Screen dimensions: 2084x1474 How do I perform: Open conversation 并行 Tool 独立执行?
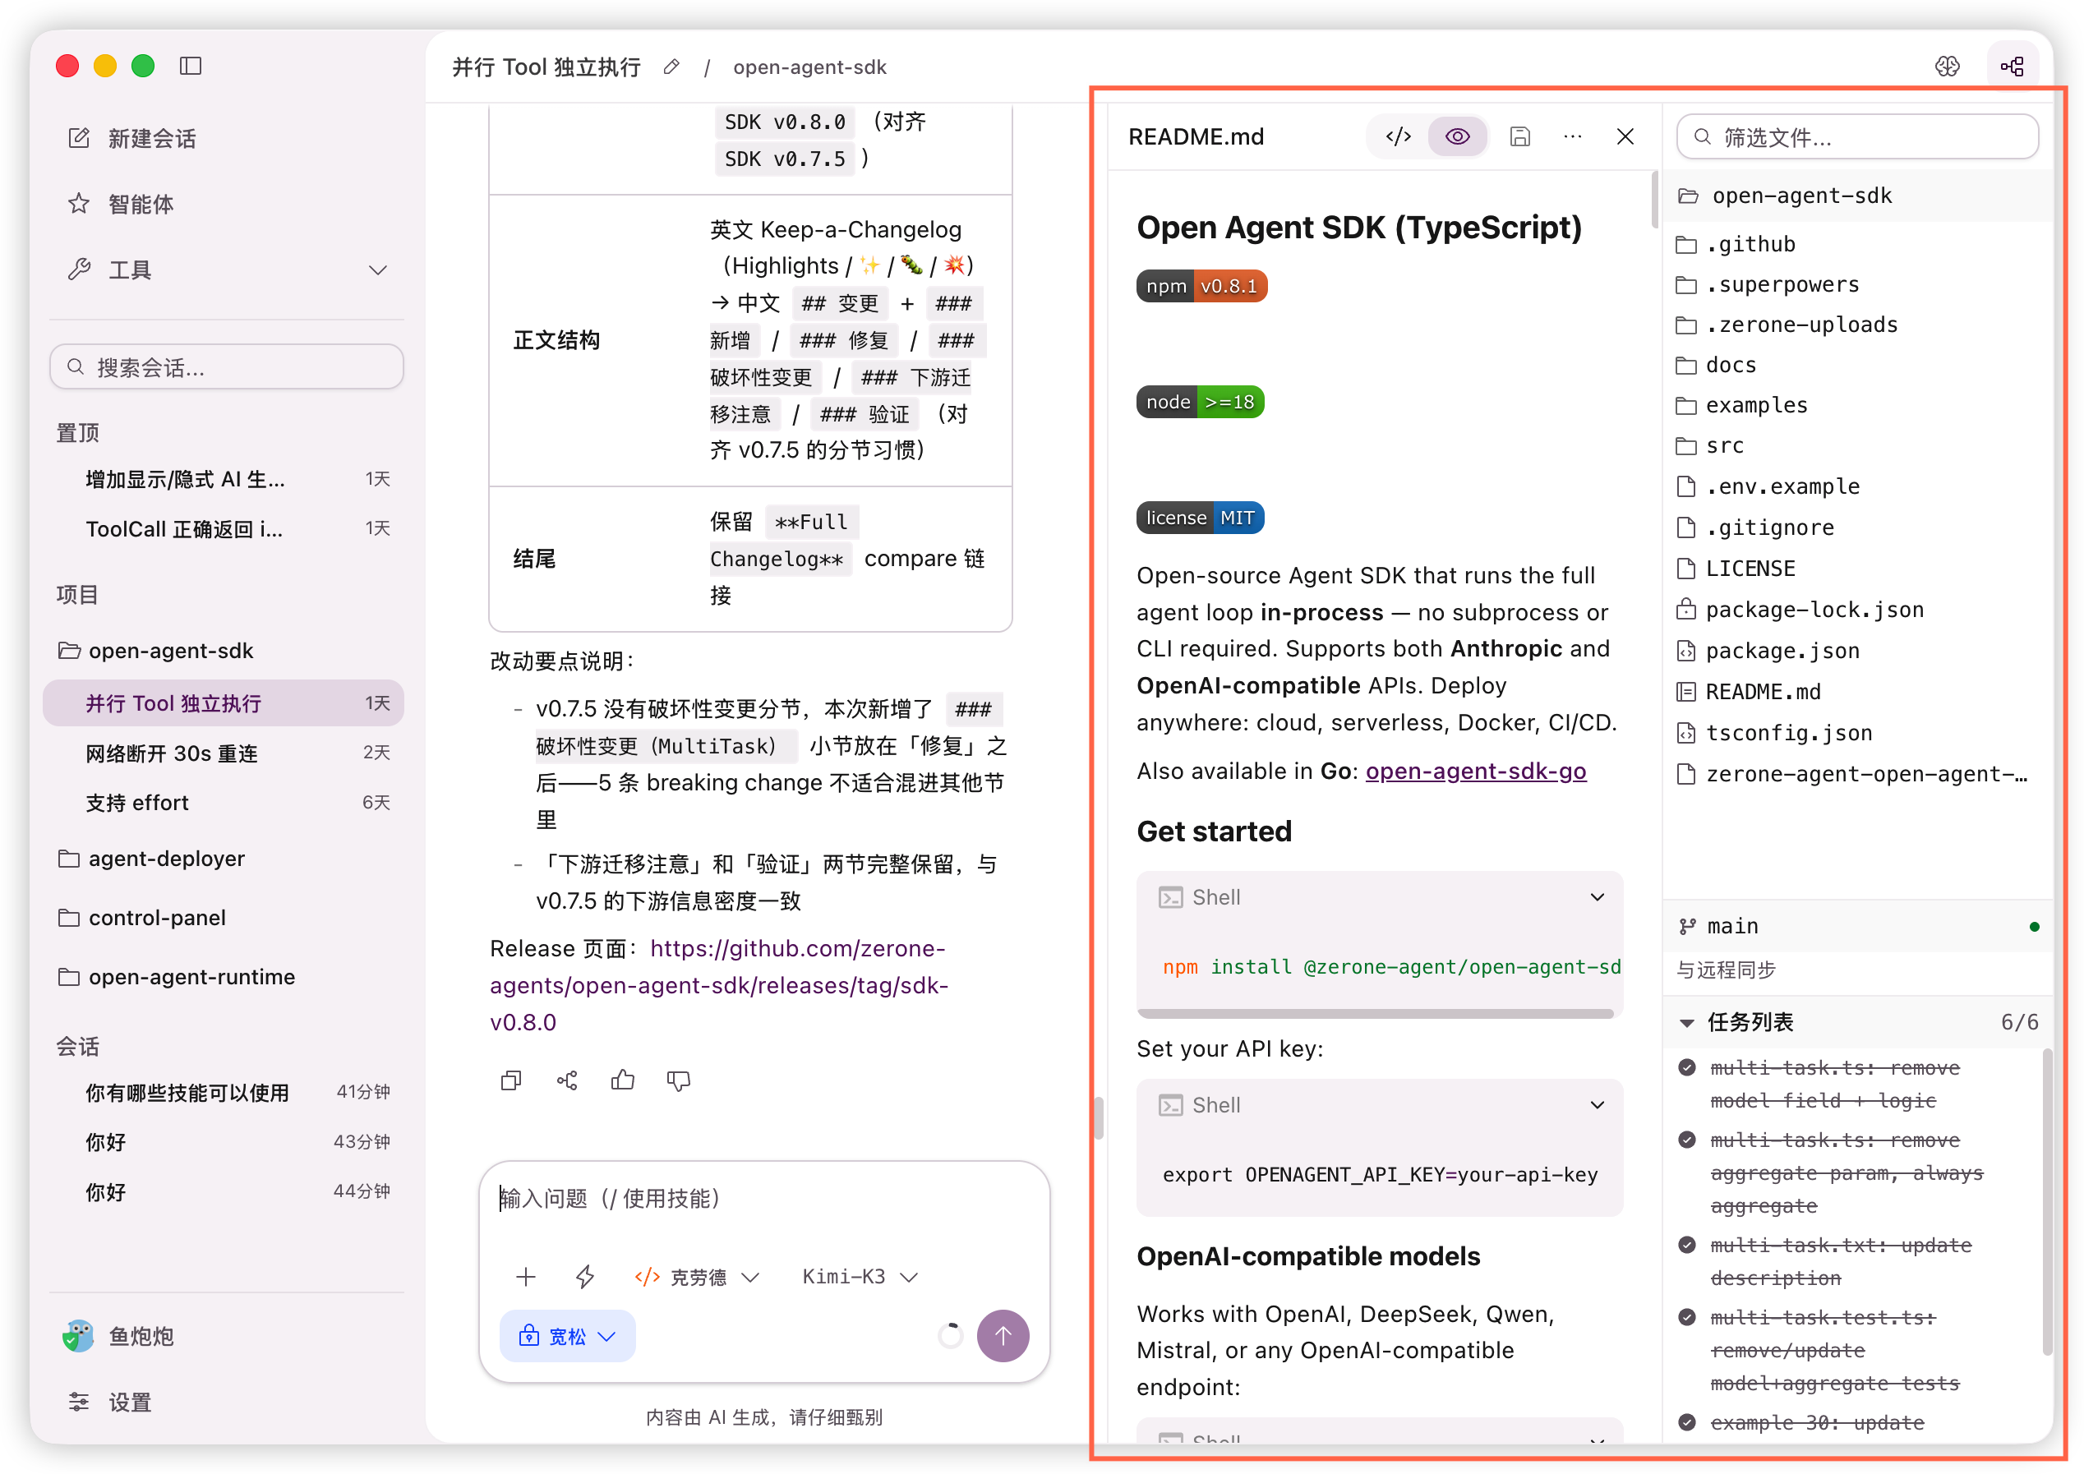pyautogui.click(x=224, y=703)
